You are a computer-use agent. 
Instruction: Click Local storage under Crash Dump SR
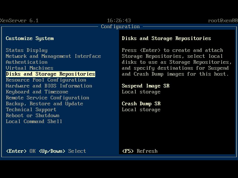pyautogui.click(x=141, y=110)
